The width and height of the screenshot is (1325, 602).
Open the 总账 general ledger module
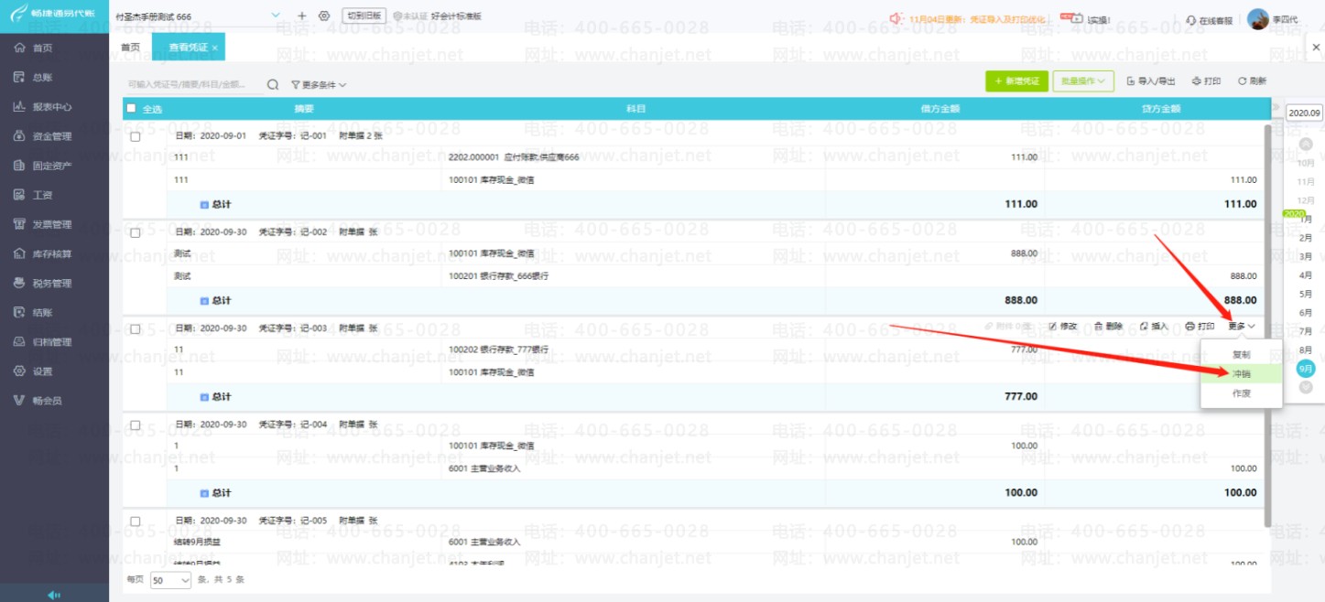42,78
